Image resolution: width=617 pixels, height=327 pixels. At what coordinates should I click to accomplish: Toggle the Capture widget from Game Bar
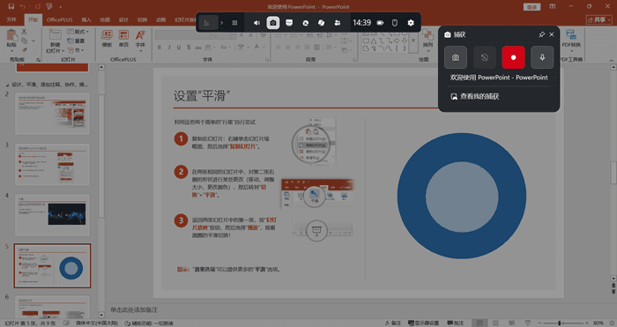273,23
